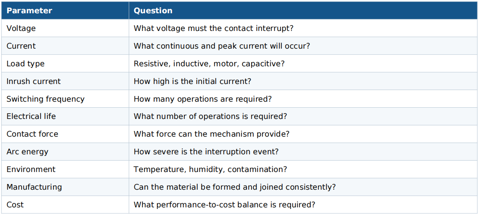The image size is (480, 215).
Task: Click the Electrical life cell
Action: (x=65, y=117)
